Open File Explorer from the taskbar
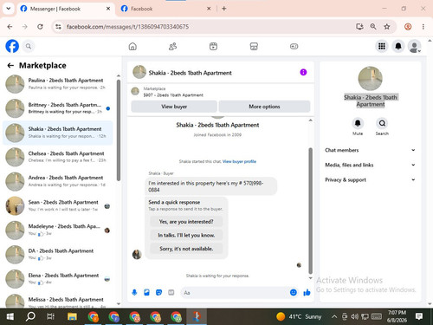Viewport: 433px width, 325px height. point(72,316)
